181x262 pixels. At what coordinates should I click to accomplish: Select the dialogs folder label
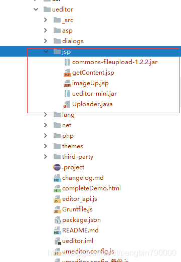73,41
